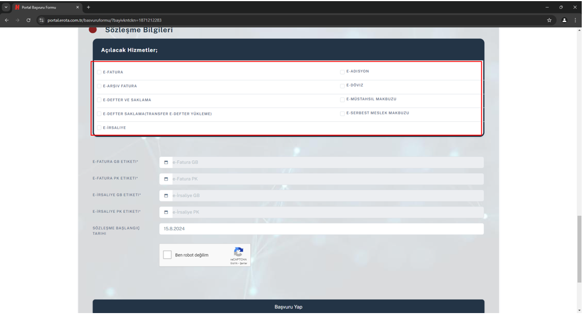Enable the E-FATURA checkbox
Screen dimensions: 584x321
coord(99,72)
